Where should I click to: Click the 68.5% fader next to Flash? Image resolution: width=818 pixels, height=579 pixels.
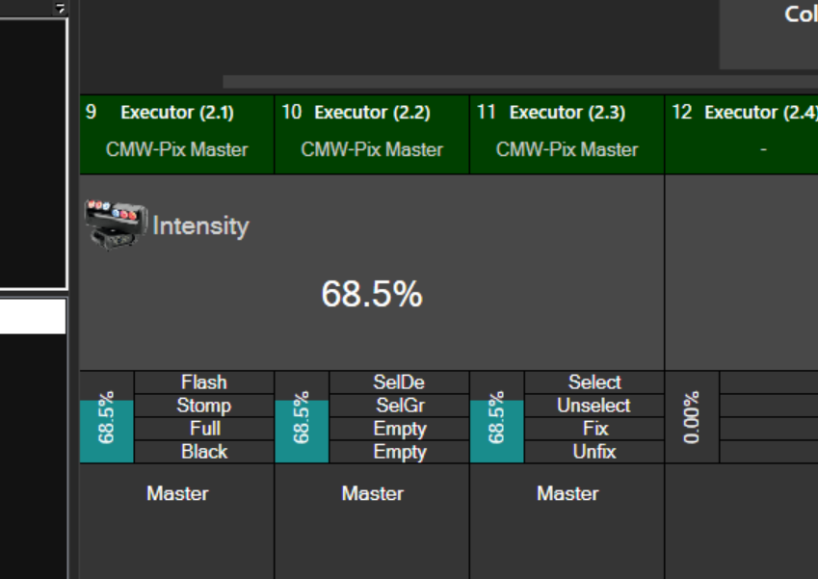(x=106, y=418)
